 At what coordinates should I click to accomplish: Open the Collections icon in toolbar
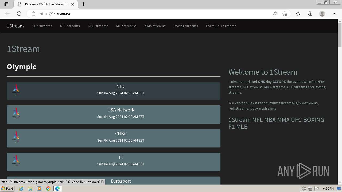tap(310, 14)
